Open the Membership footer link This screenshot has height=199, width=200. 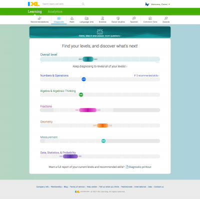pos(56,187)
